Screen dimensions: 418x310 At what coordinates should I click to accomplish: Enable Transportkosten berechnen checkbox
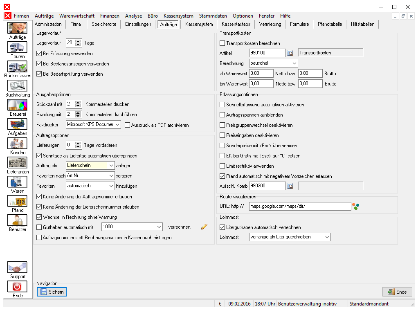[x=222, y=43]
